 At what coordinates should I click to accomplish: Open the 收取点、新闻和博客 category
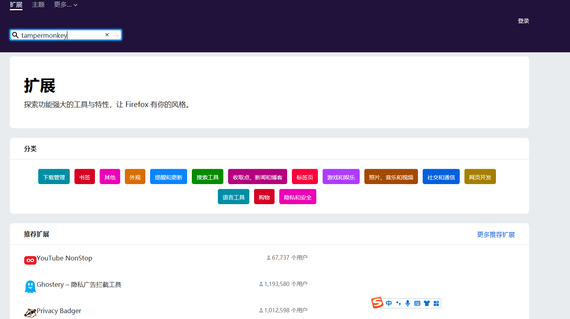pyautogui.click(x=258, y=177)
